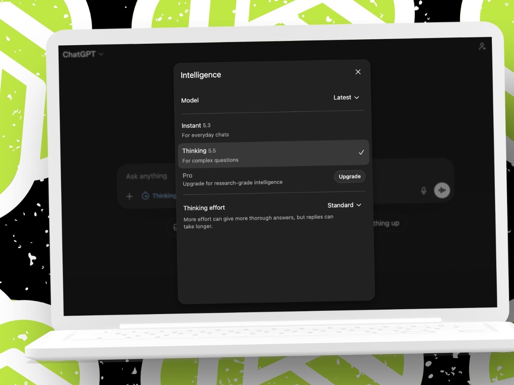514x385 pixels.
Task: Click the Upgrade button for Pro
Action: [350, 176]
